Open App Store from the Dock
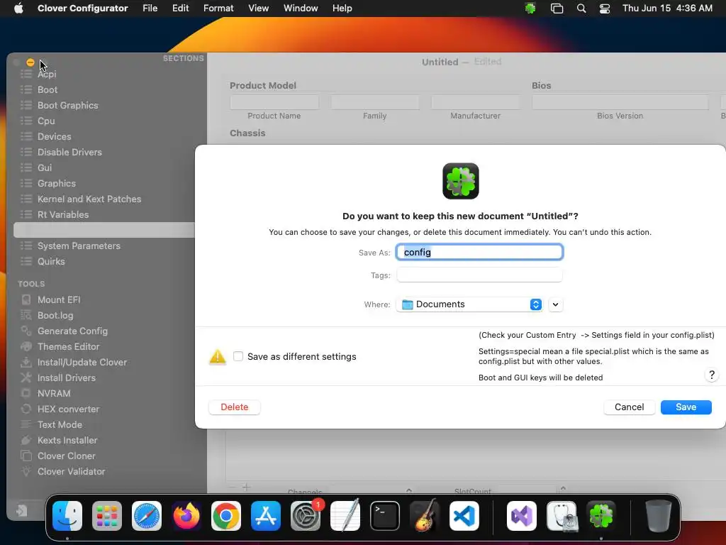 (x=266, y=516)
